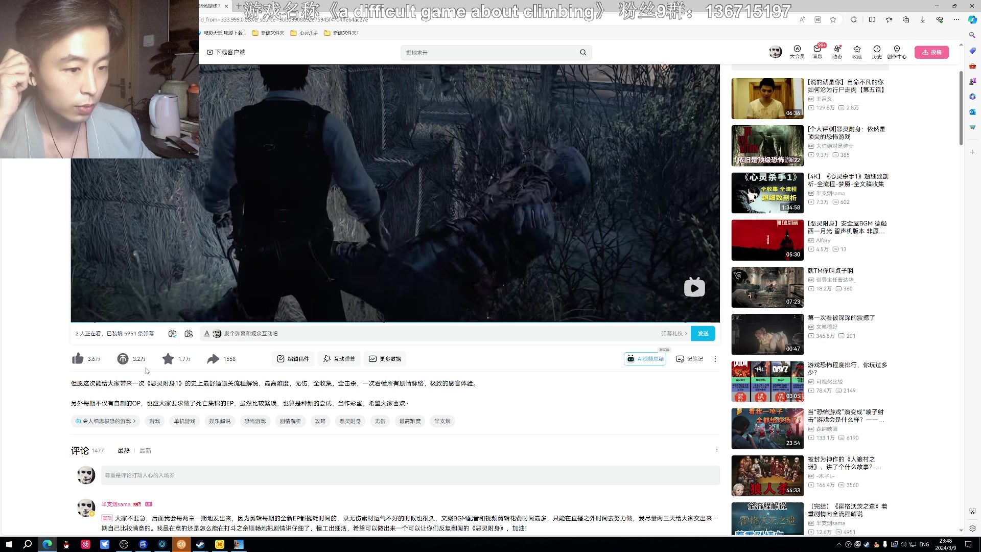Open 创作中心 icon
981x552 pixels.
coord(897,52)
